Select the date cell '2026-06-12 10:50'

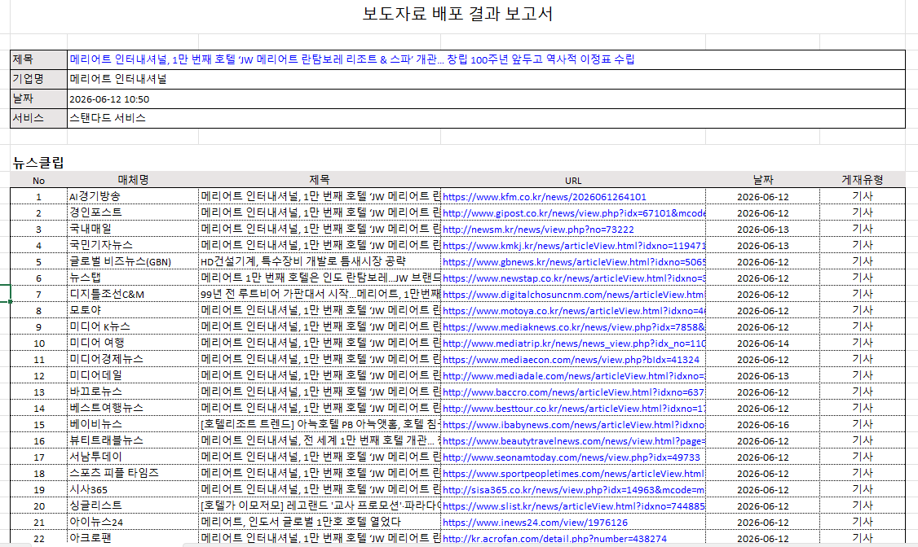coord(486,98)
